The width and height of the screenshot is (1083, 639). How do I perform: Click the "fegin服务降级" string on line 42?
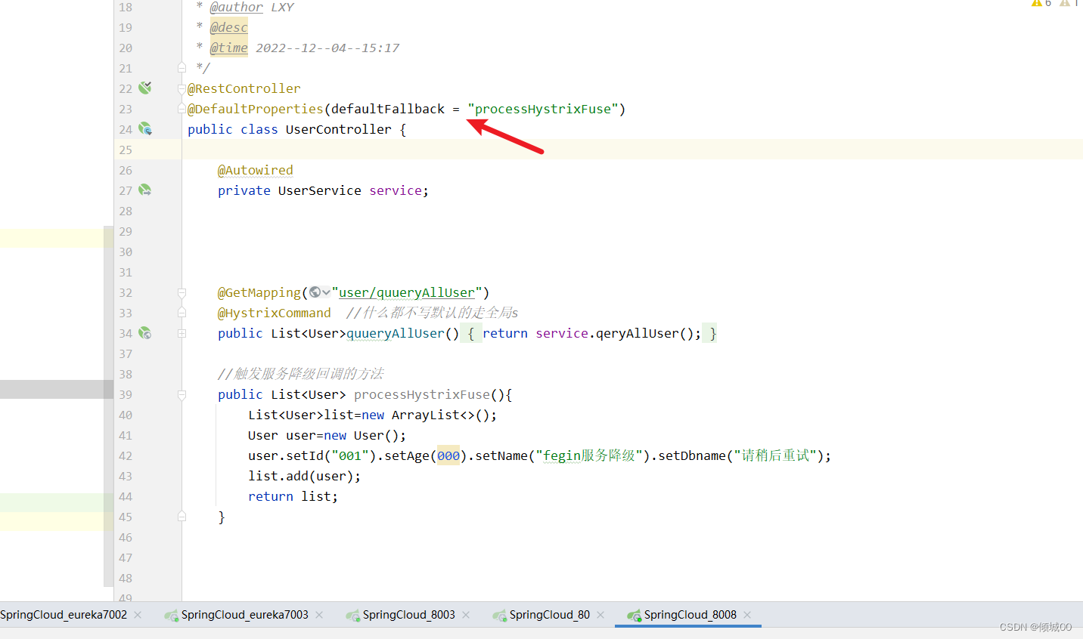pos(588,455)
